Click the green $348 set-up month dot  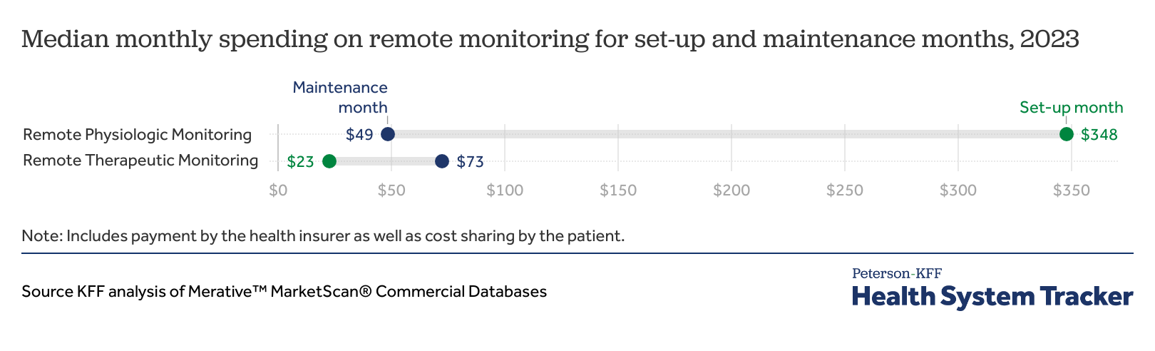tap(1067, 134)
